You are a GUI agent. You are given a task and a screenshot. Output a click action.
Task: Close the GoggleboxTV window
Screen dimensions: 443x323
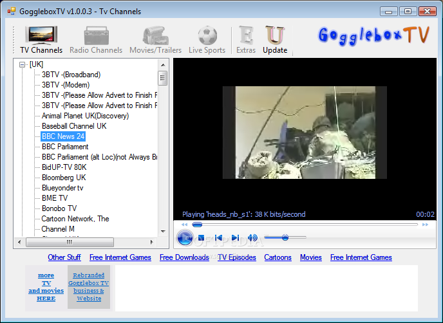coord(428,12)
